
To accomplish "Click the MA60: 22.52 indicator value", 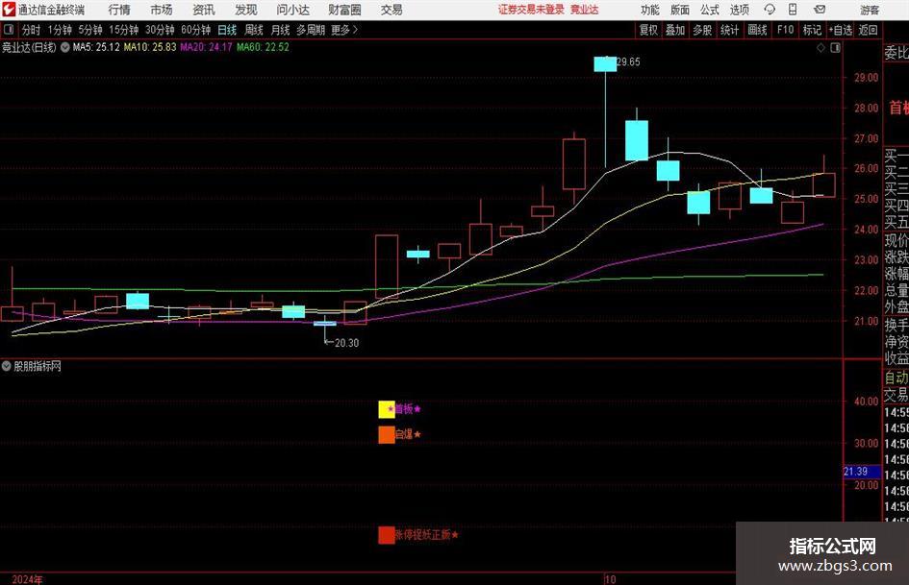I will click(x=263, y=47).
